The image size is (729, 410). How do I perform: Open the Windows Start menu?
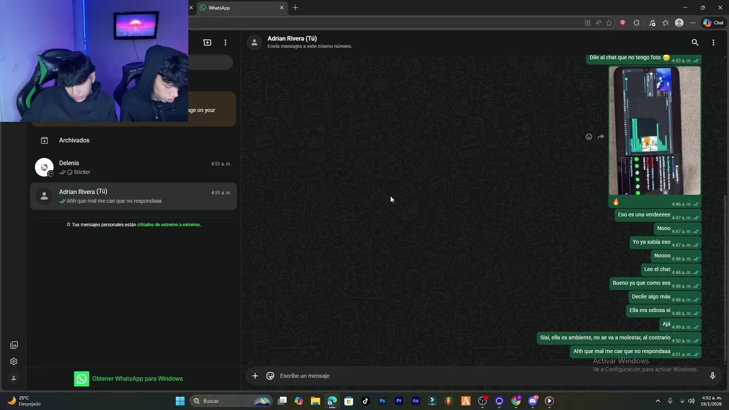180,401
